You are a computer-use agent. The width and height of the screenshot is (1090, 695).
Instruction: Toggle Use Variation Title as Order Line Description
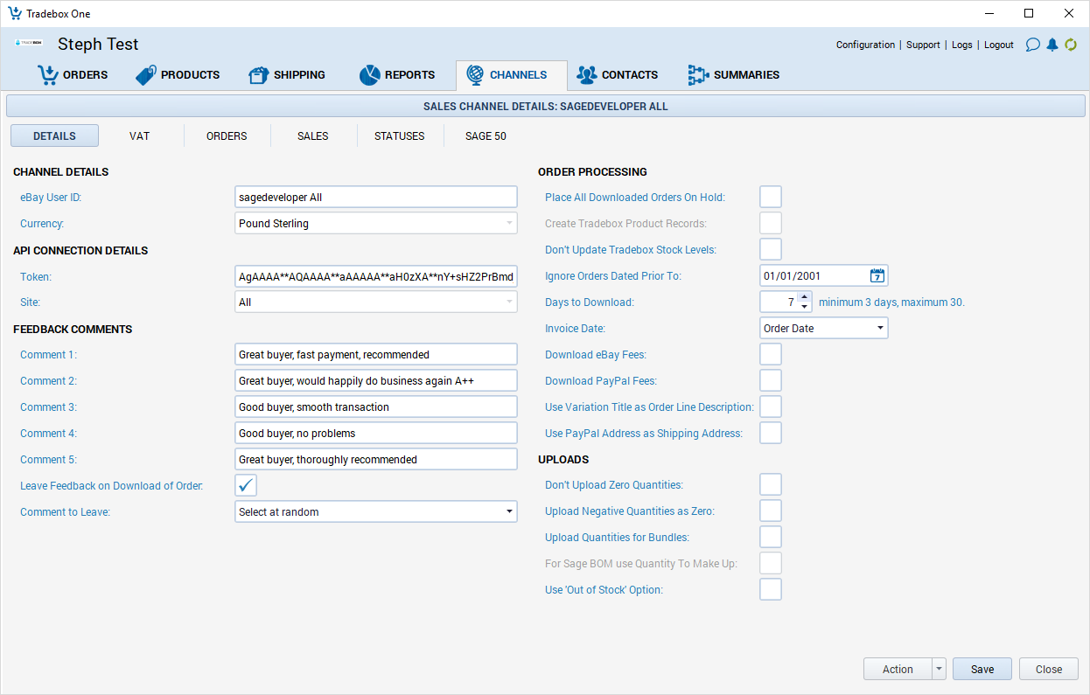(771, 407)
